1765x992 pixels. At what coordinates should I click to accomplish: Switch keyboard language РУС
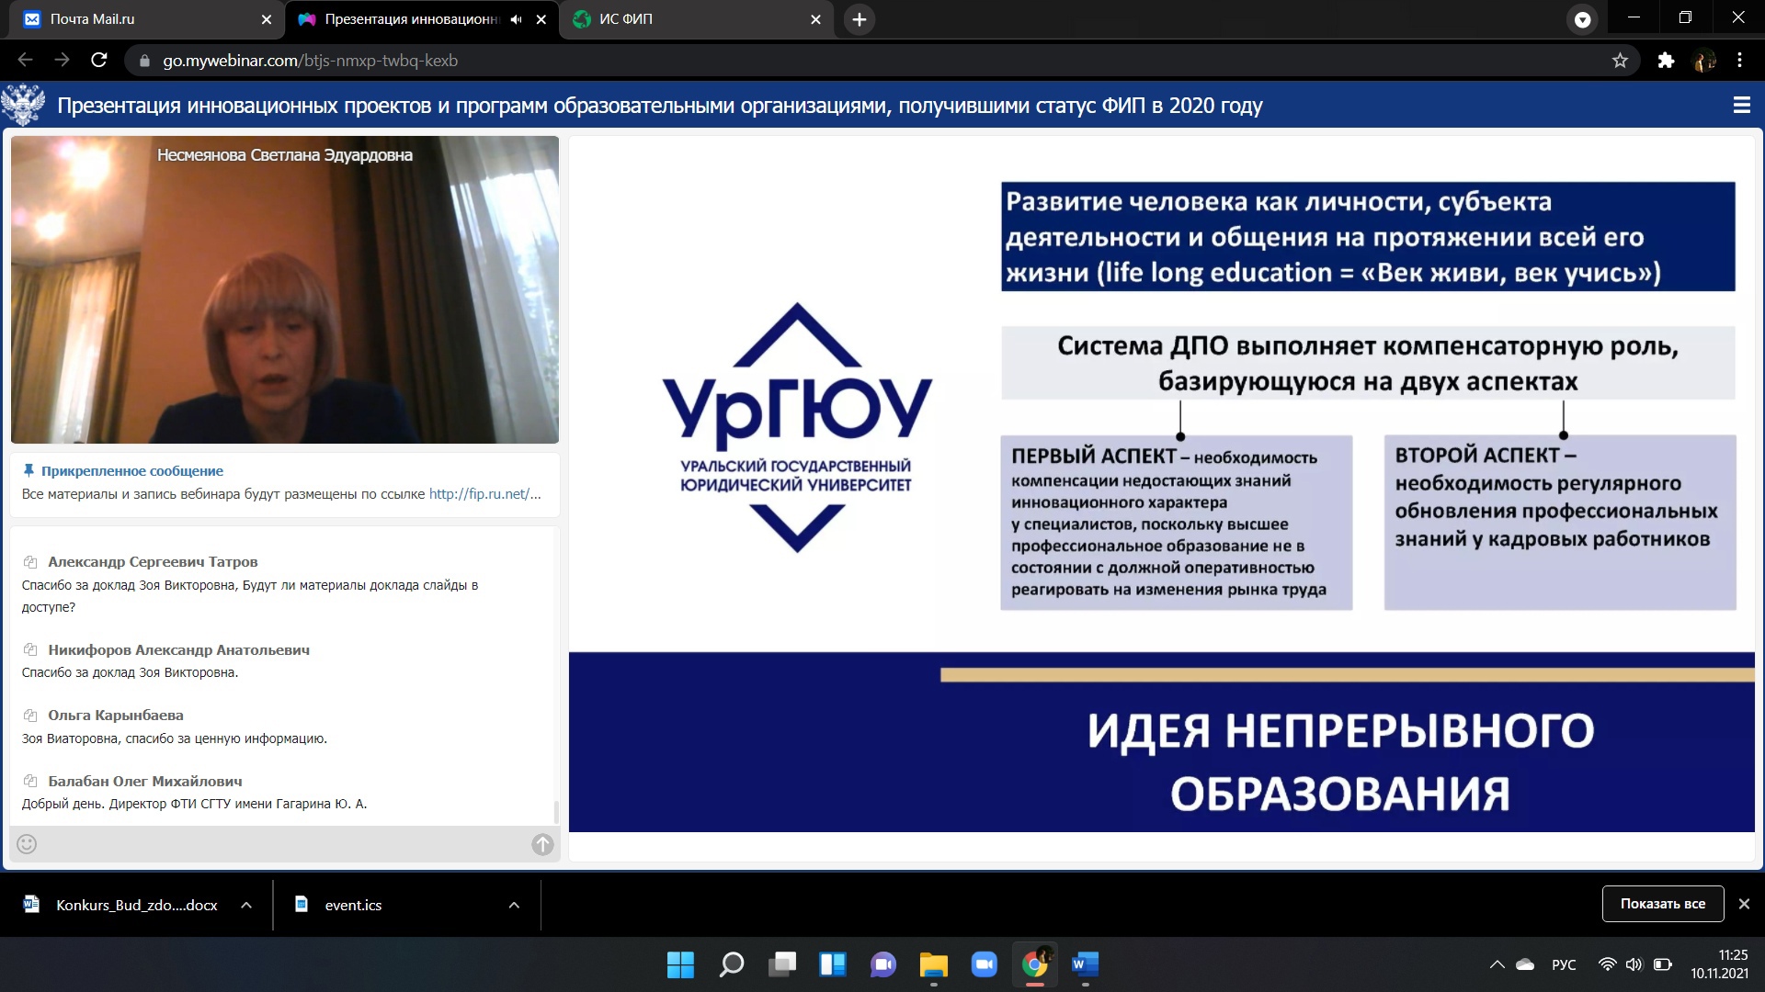point(1564,964)
